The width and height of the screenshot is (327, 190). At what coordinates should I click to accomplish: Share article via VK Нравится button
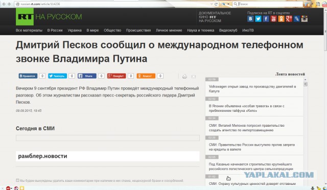(28, 76)
